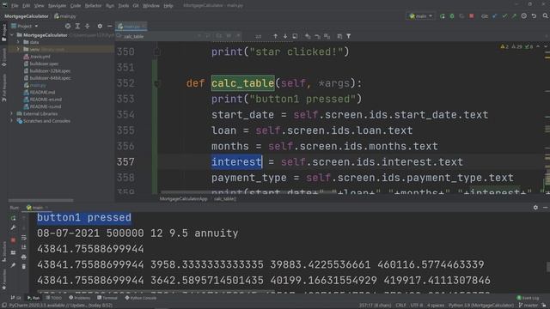Open Run panel gear settings
The width and height of the screenshot is (550, 309).
point(535,208)
